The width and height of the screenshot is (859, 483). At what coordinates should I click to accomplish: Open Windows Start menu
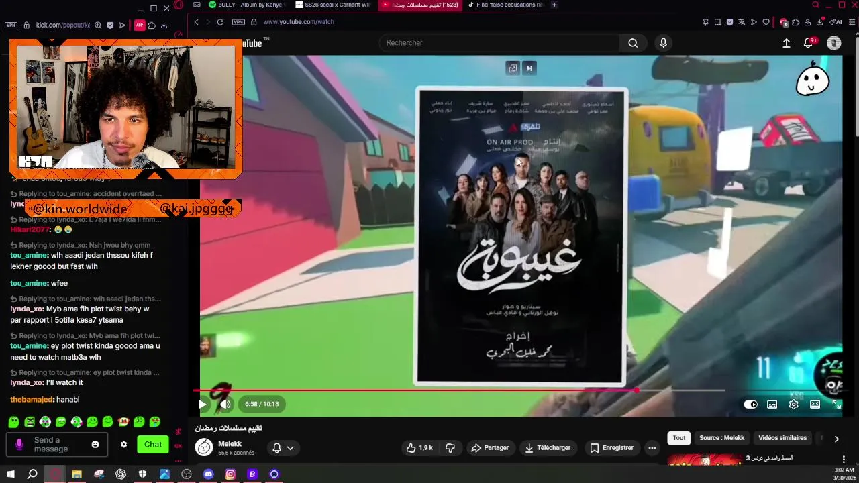tap(11, 474)
